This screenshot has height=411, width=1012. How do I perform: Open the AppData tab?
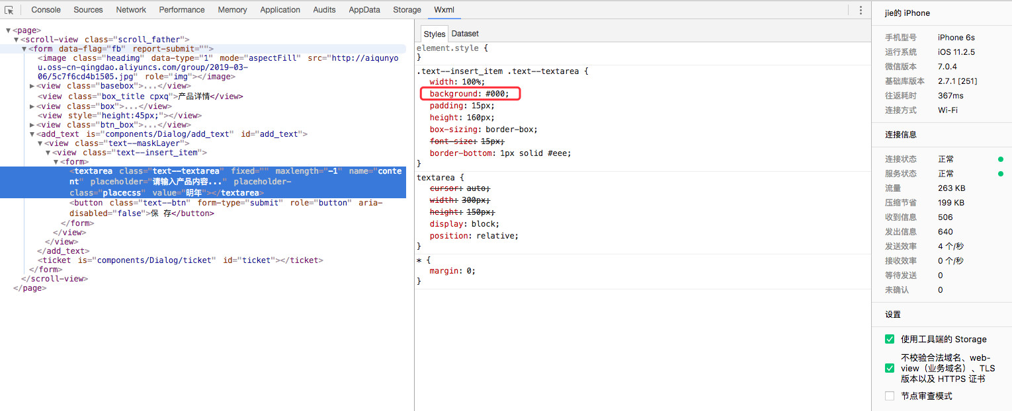(364, 10)
